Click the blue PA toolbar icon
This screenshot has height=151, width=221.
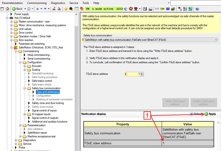pyautogui.click(x=168, y=9)
